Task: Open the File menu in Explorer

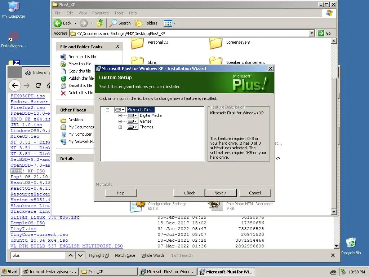Action: pyautogui.click(x=58, y=13)
